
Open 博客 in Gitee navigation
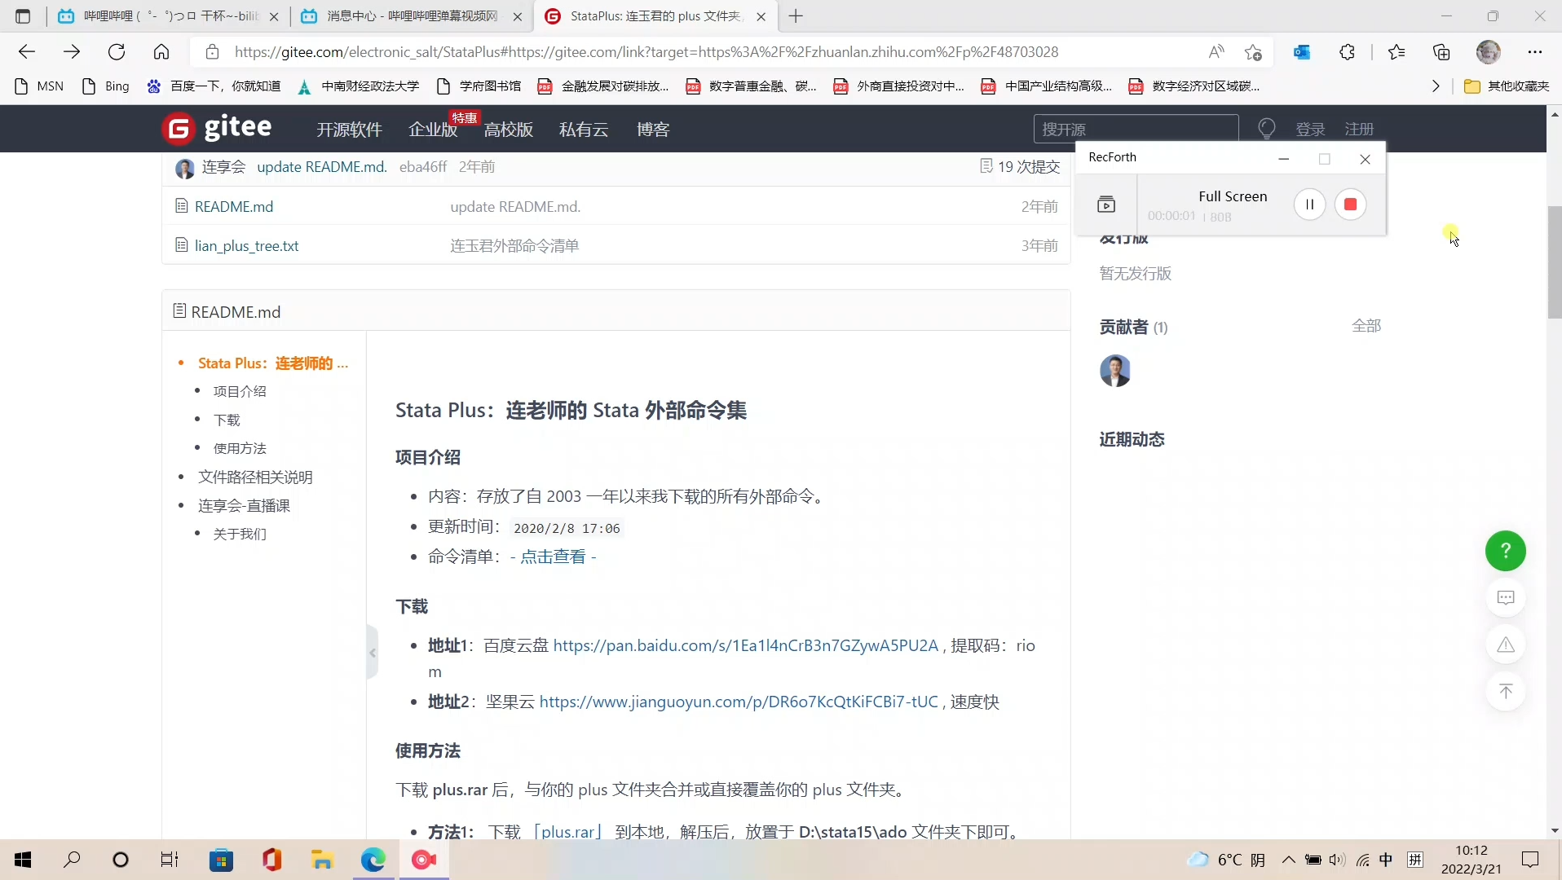click(653, 130)
